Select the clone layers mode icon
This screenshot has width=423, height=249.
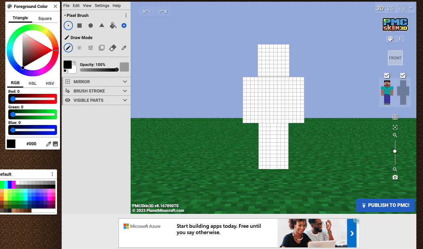[x=102, y=48]
